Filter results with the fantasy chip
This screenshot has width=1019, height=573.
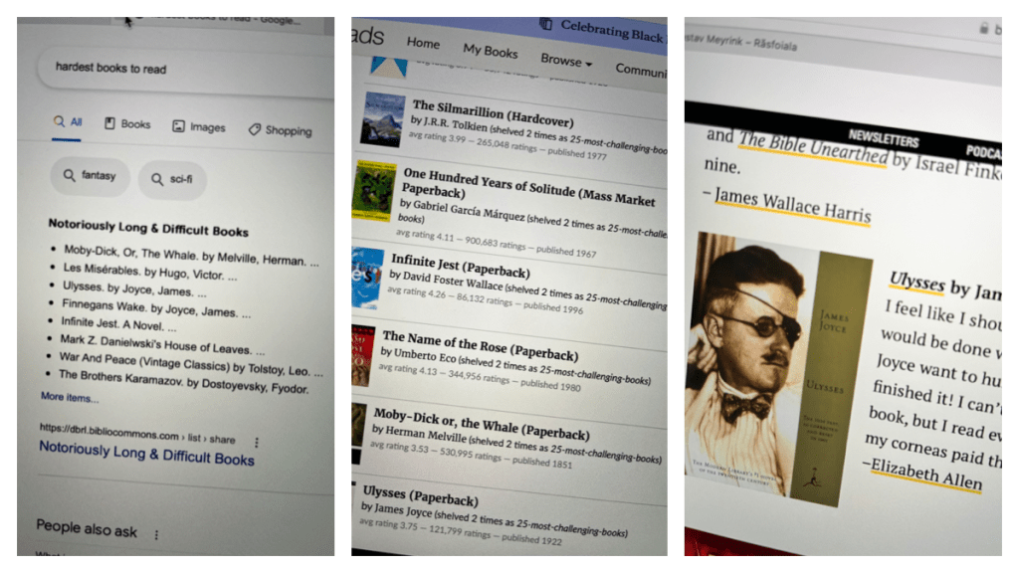tap(90, 176)
